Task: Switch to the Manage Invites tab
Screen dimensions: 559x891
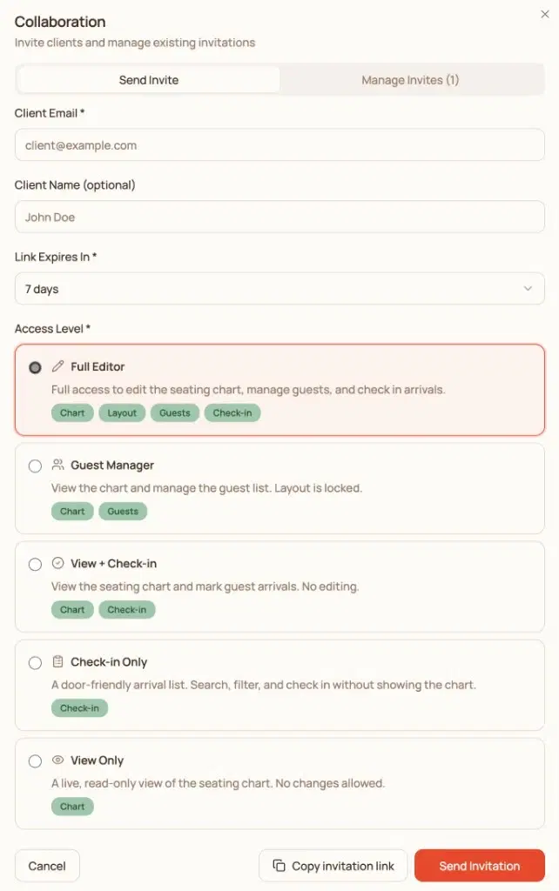Action: tap(410, 79)
